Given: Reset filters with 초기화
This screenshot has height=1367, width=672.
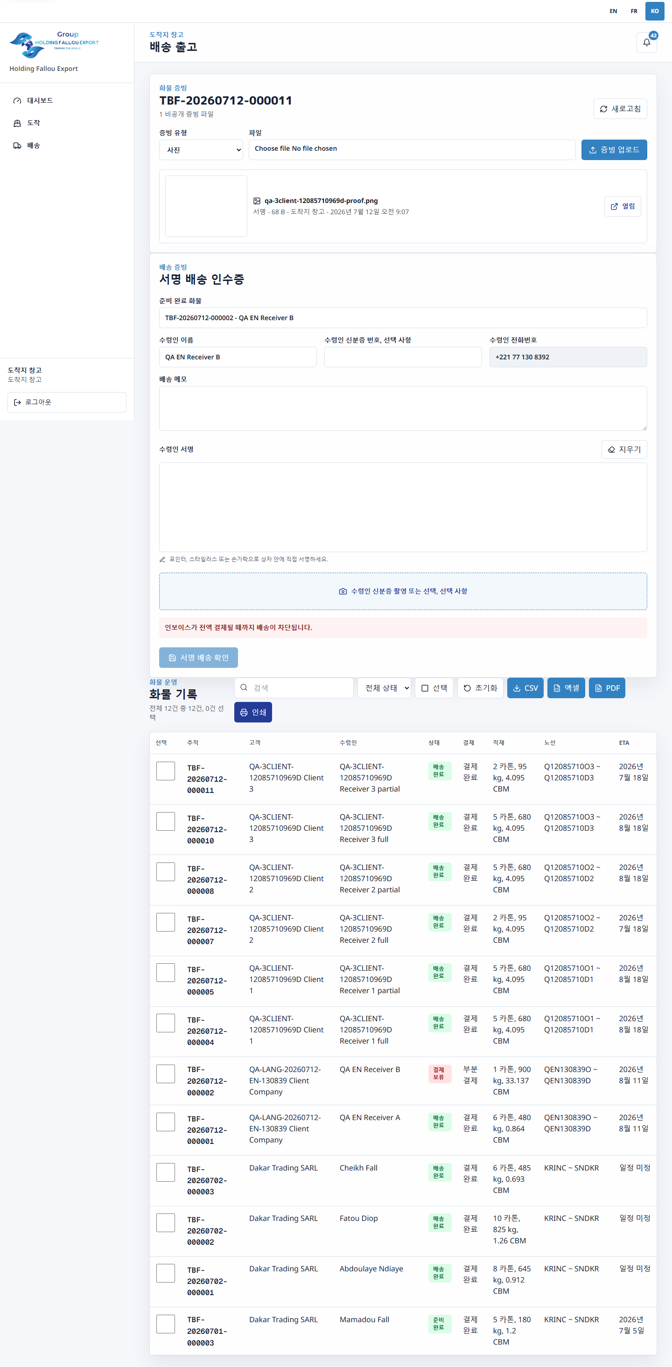Looking at the screenshot, I should pos(480,688).
